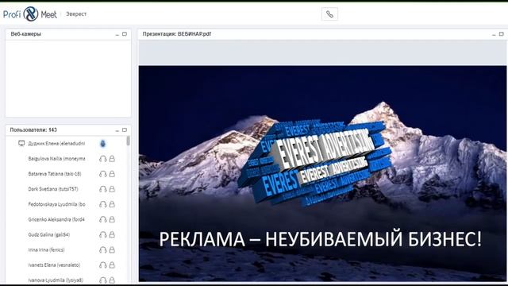The image size is (508, 286).
Task: Click headphones icon for Dark Svetlana
Action: (x=102, y=189)
